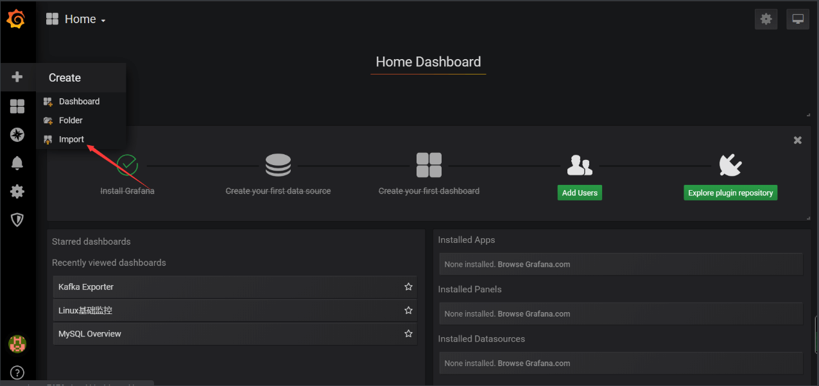Open the Alerting bell sidebar icon

click(x=17, y=163)
